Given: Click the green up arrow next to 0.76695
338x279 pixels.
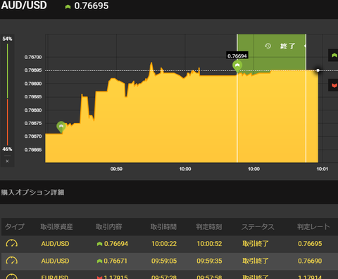Looking at the screenshot, I should coord(68,6).
